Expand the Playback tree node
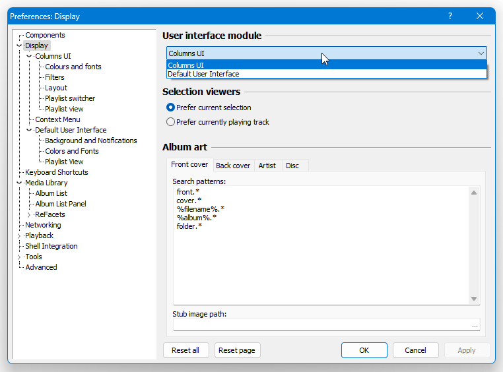 tap(19, 236)
